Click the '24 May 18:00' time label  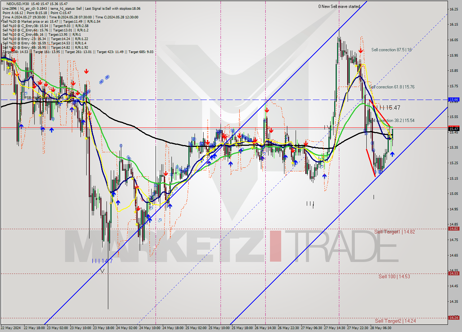[173, 328]
